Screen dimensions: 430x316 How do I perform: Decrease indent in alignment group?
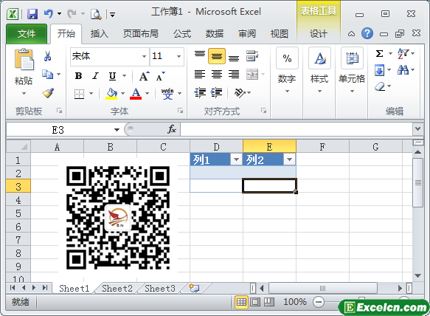[200, 93]
